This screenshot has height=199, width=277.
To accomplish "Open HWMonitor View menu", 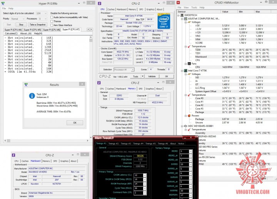I will 186,7.
